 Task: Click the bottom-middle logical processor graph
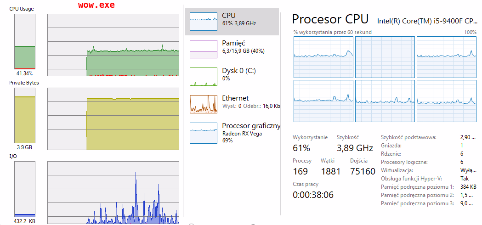[x=385, y=101]
